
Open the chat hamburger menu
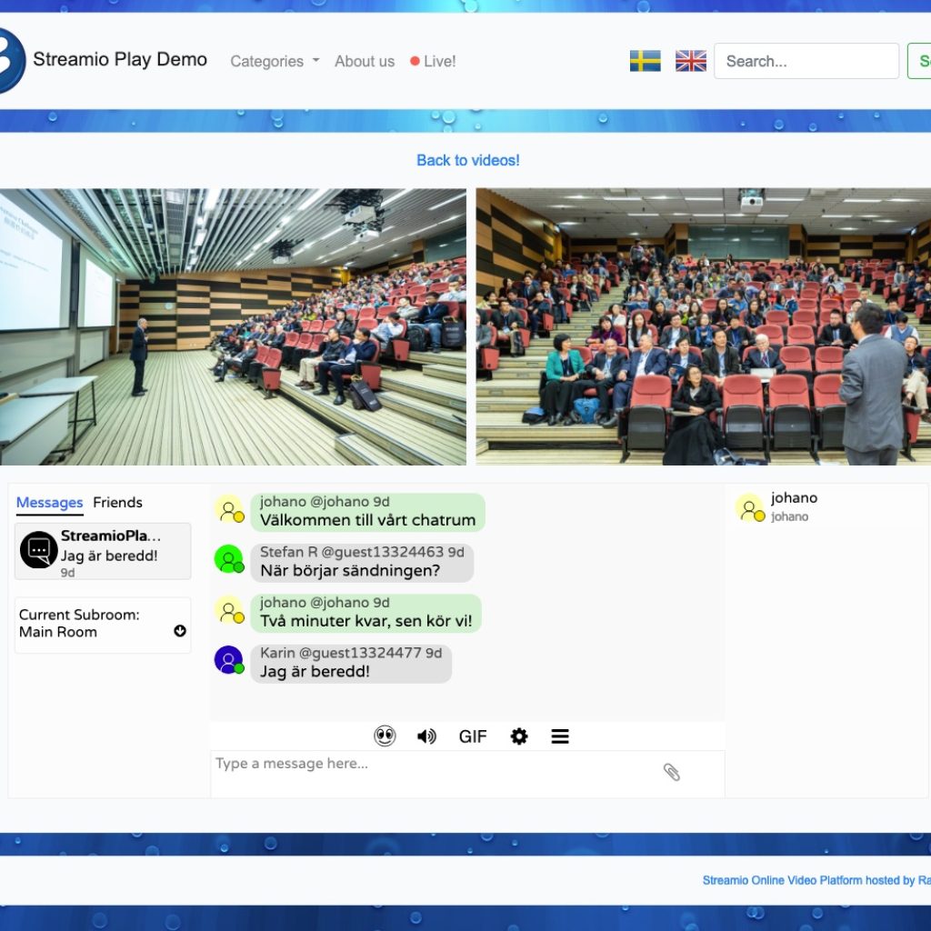(x=560, y=736)
